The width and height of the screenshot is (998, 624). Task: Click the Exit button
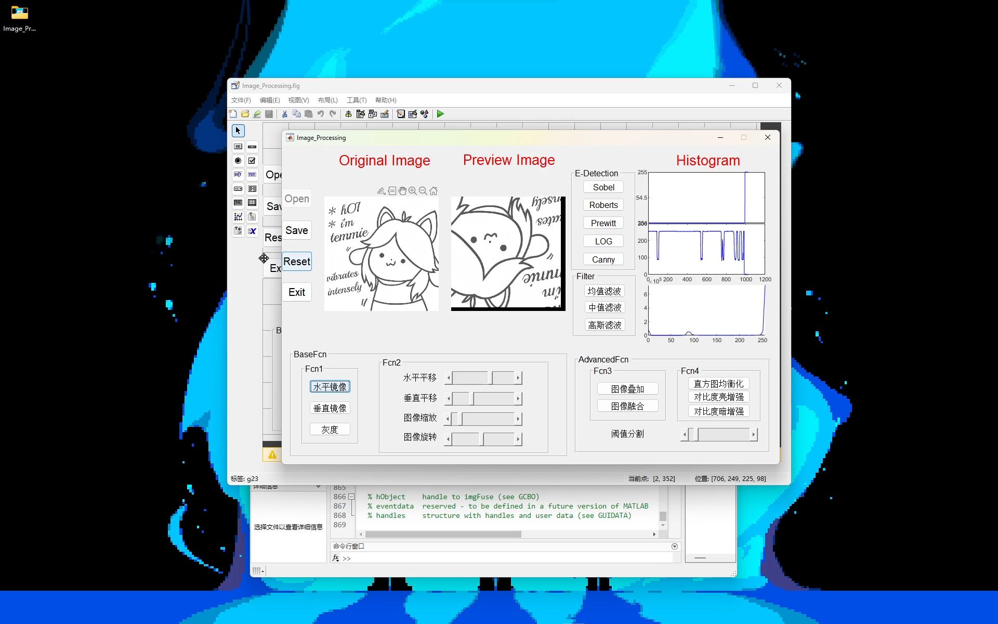[x=297, y=292]
